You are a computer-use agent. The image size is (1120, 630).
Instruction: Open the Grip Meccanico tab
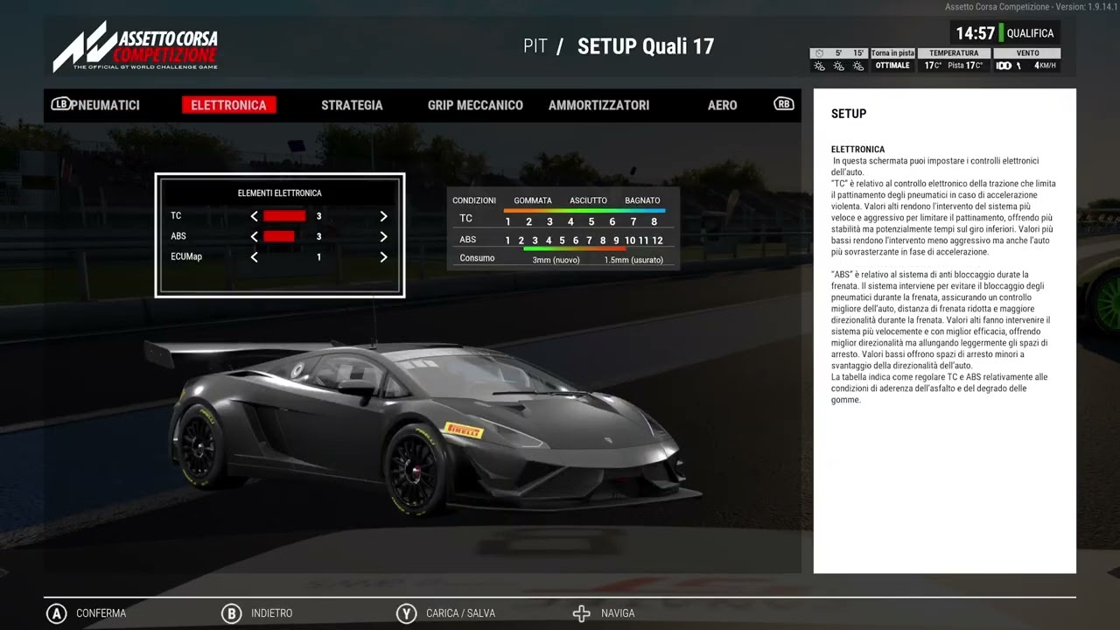[x=475, y=105]
